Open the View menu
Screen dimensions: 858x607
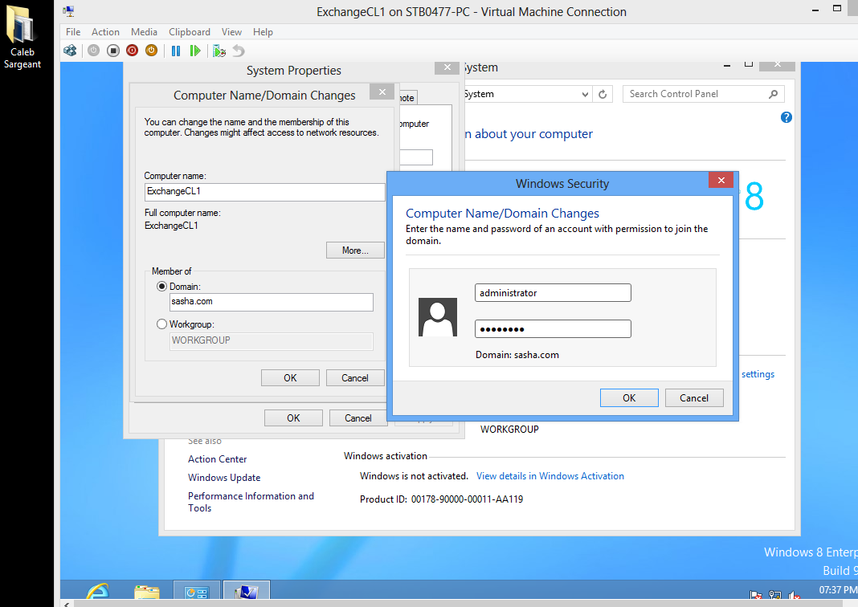pos(231,32)
